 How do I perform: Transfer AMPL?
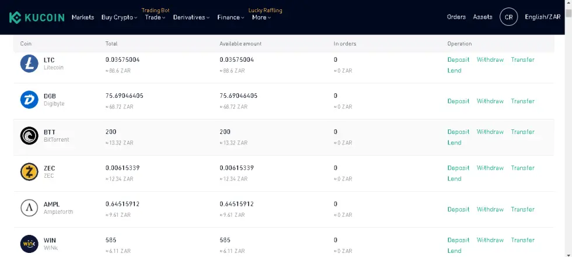coord(522,209)
